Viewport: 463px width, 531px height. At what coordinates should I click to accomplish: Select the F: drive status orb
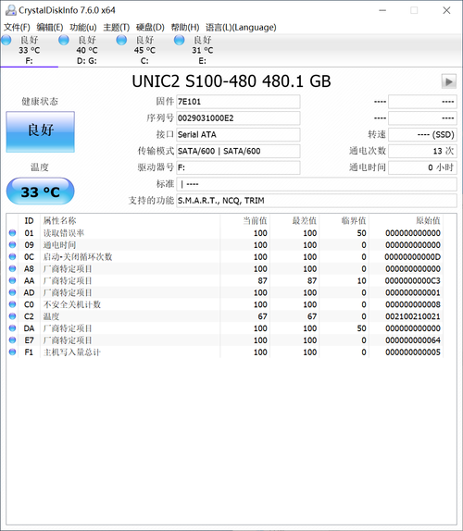click(6, 40)
